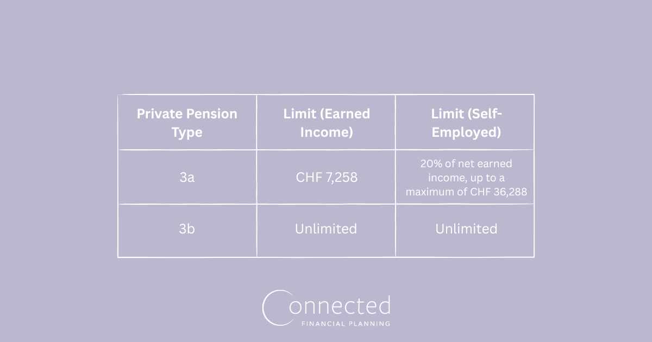Click the word Employed) in third header
This screenshot has width=652, height=342.
(x=466, y=132)
